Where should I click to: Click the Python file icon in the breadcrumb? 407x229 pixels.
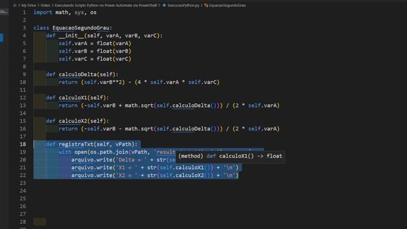coord(164,5)
